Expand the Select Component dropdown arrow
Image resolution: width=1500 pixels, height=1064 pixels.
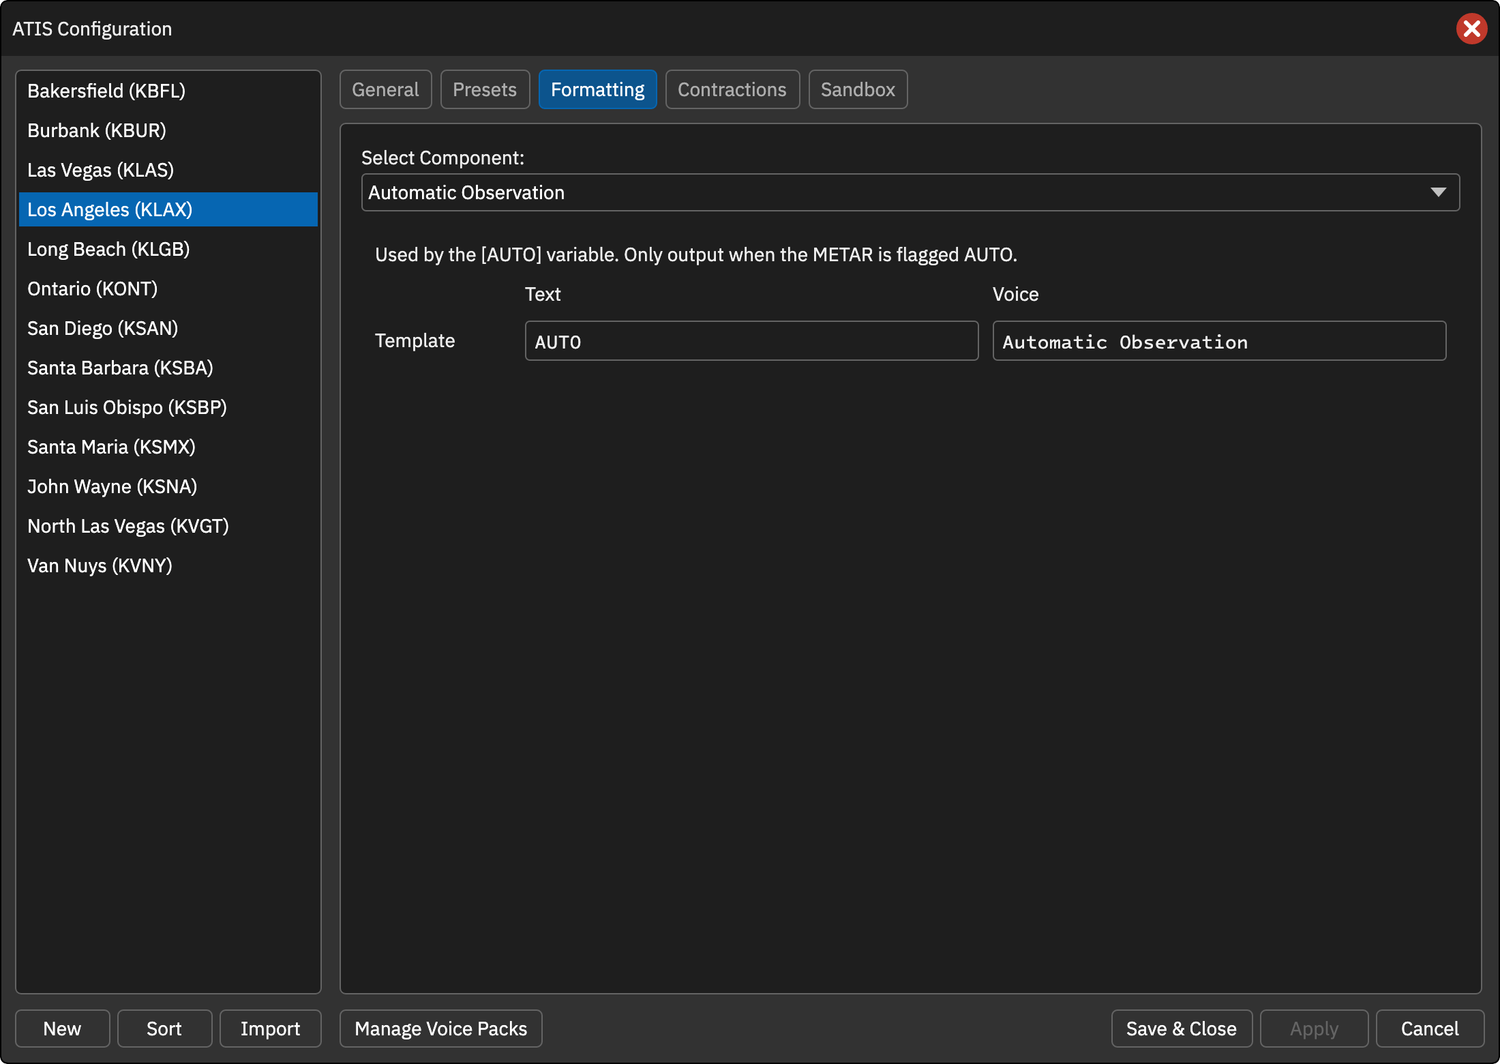1438,192
